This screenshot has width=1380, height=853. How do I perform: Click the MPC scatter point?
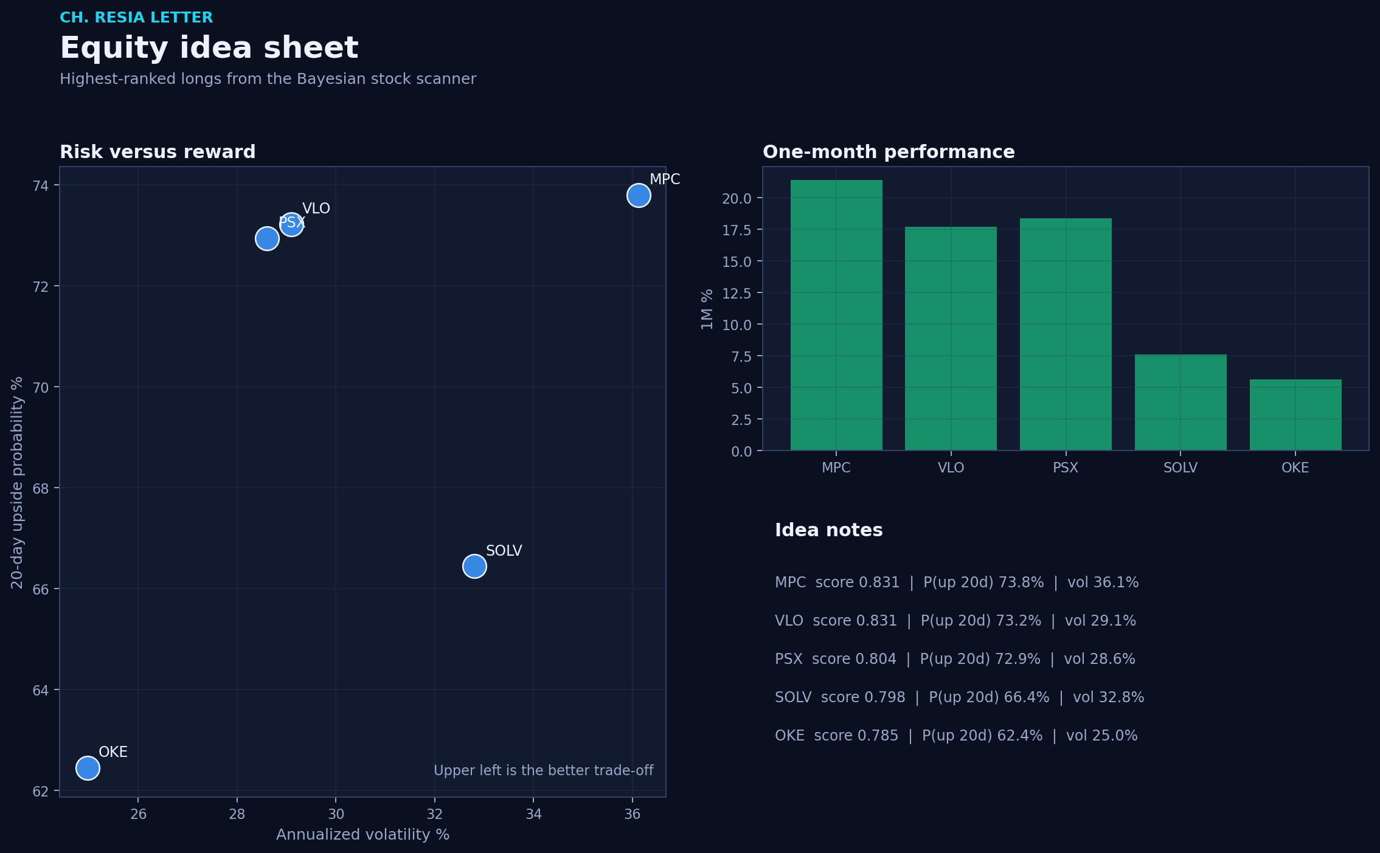click(x=639, y=195)
